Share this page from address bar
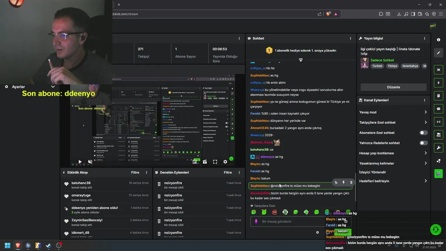 (x=320, y=14)
